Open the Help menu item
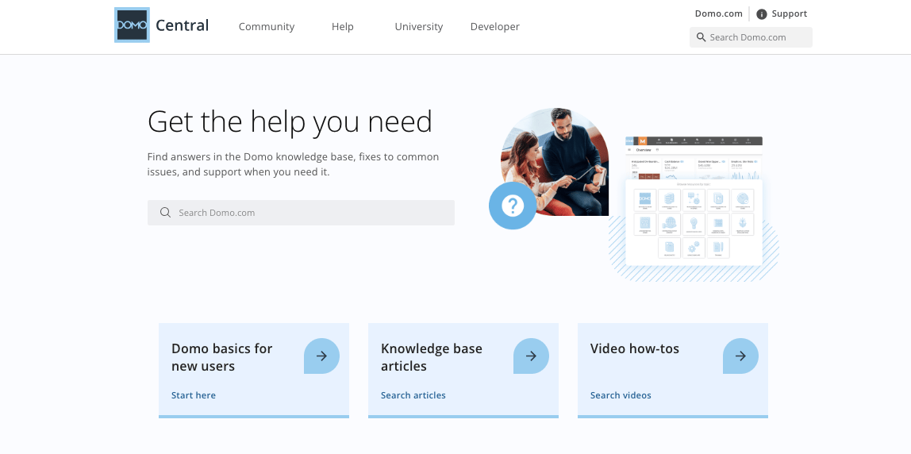This screenshot has height=454, width=911. (x=343, y=27)
